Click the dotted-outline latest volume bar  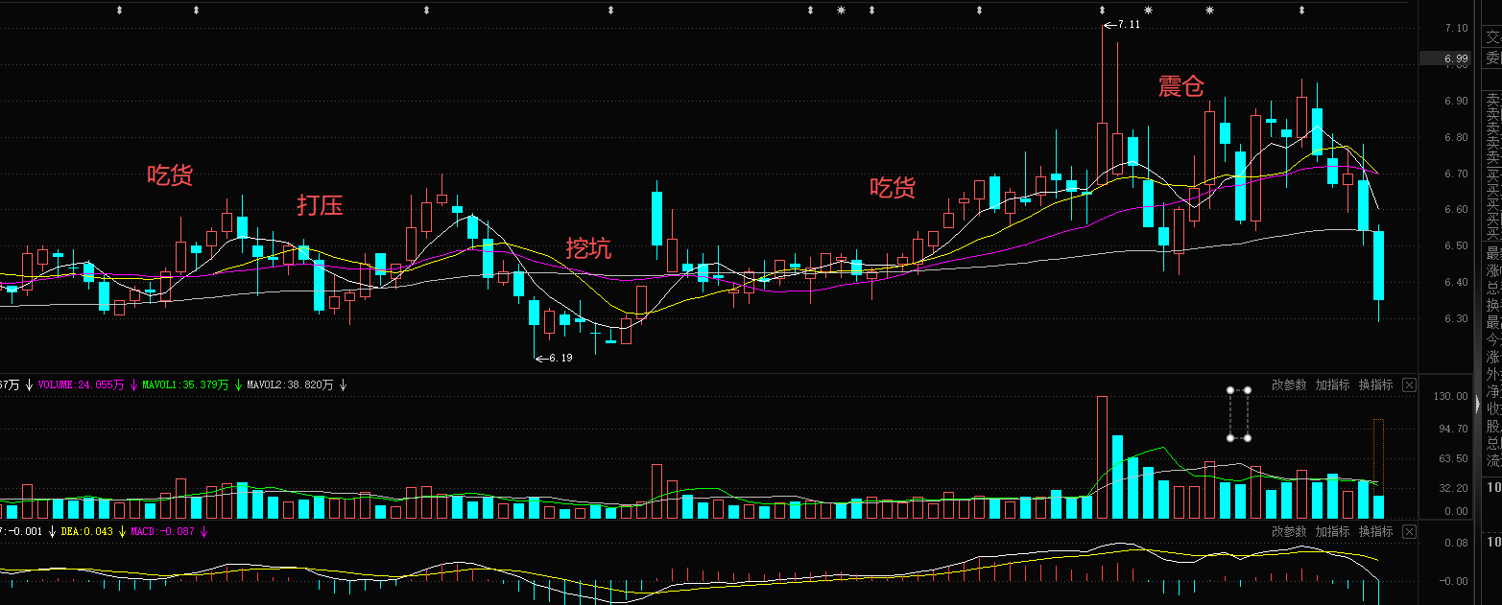point(1378,456)
